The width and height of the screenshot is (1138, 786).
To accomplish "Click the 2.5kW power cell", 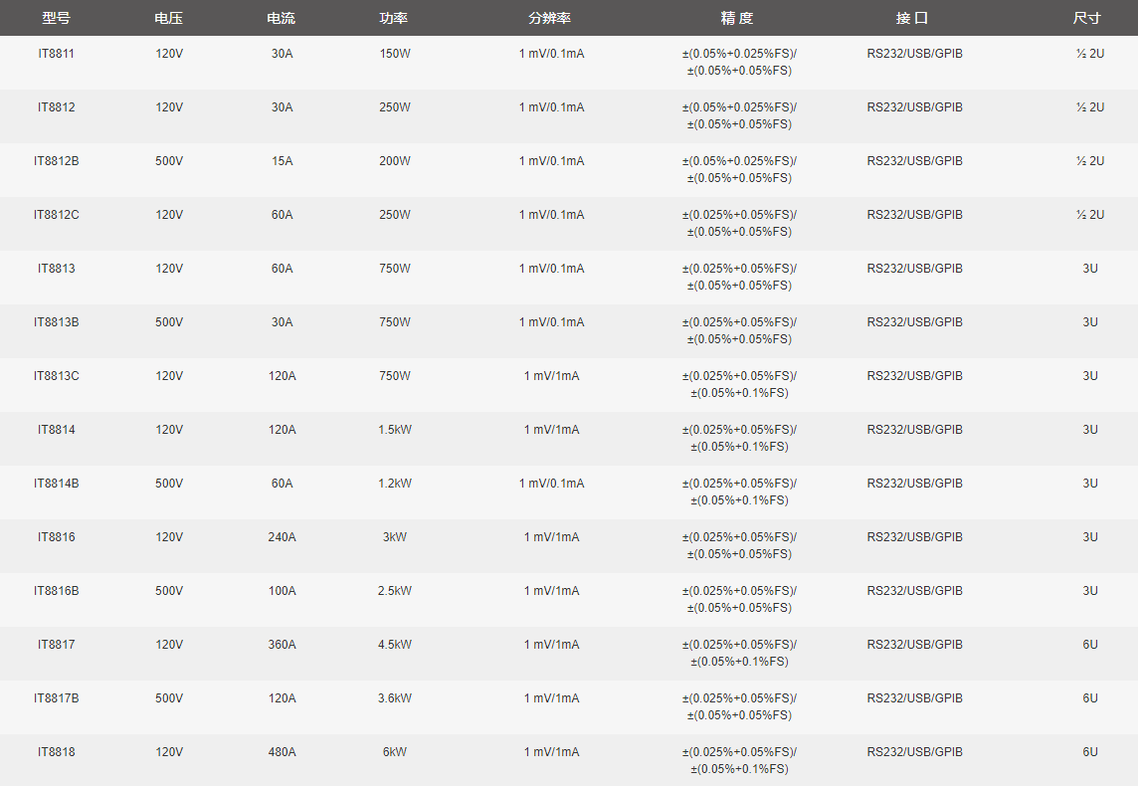I will pyautogui.click(x=394, y=591).
